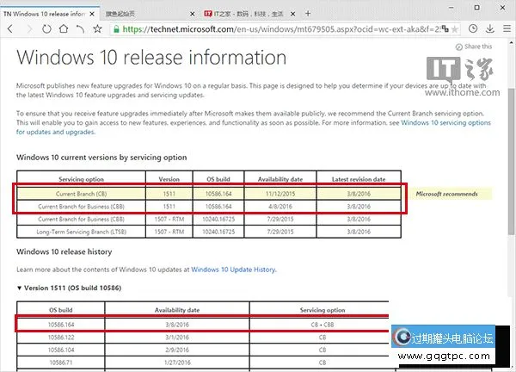Collapse the Version 1511 (OS build 10586) section
The image size is (516, 372).
pyautogui.click(x=20, y=287)
